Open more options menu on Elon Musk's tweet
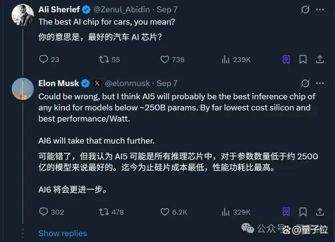This screenshot has height=242, width=335. [x=320, y=83]
